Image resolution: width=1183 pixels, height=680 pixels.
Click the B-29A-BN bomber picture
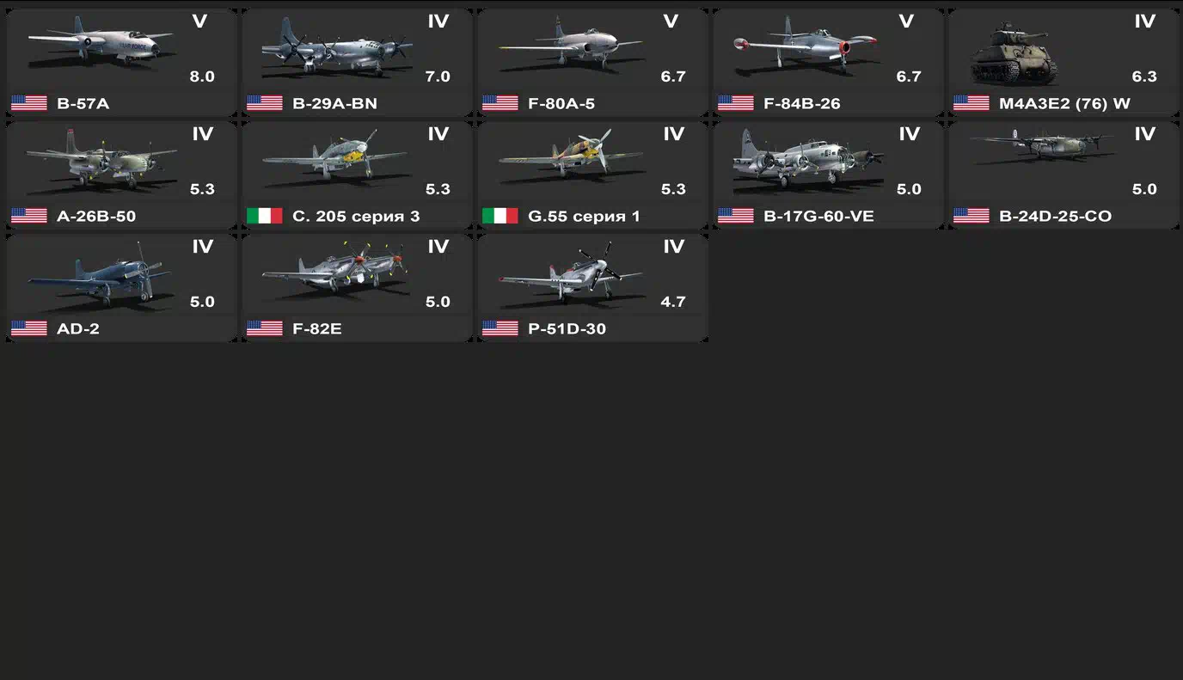[335, 48]
